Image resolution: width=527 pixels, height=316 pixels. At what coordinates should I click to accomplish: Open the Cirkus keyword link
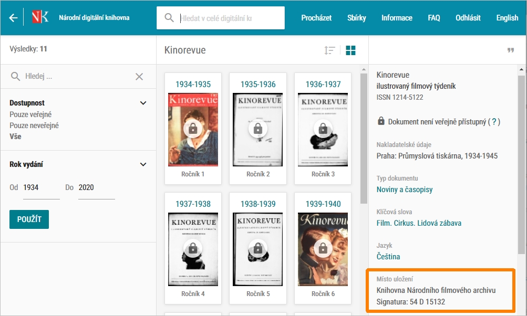point(405,223)
